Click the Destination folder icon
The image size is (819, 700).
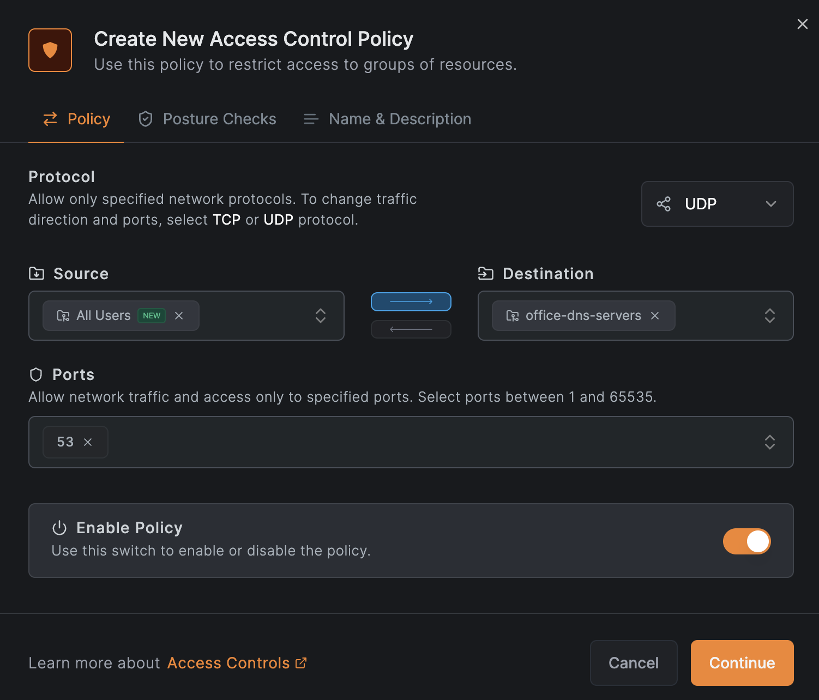tap(485, 274)
